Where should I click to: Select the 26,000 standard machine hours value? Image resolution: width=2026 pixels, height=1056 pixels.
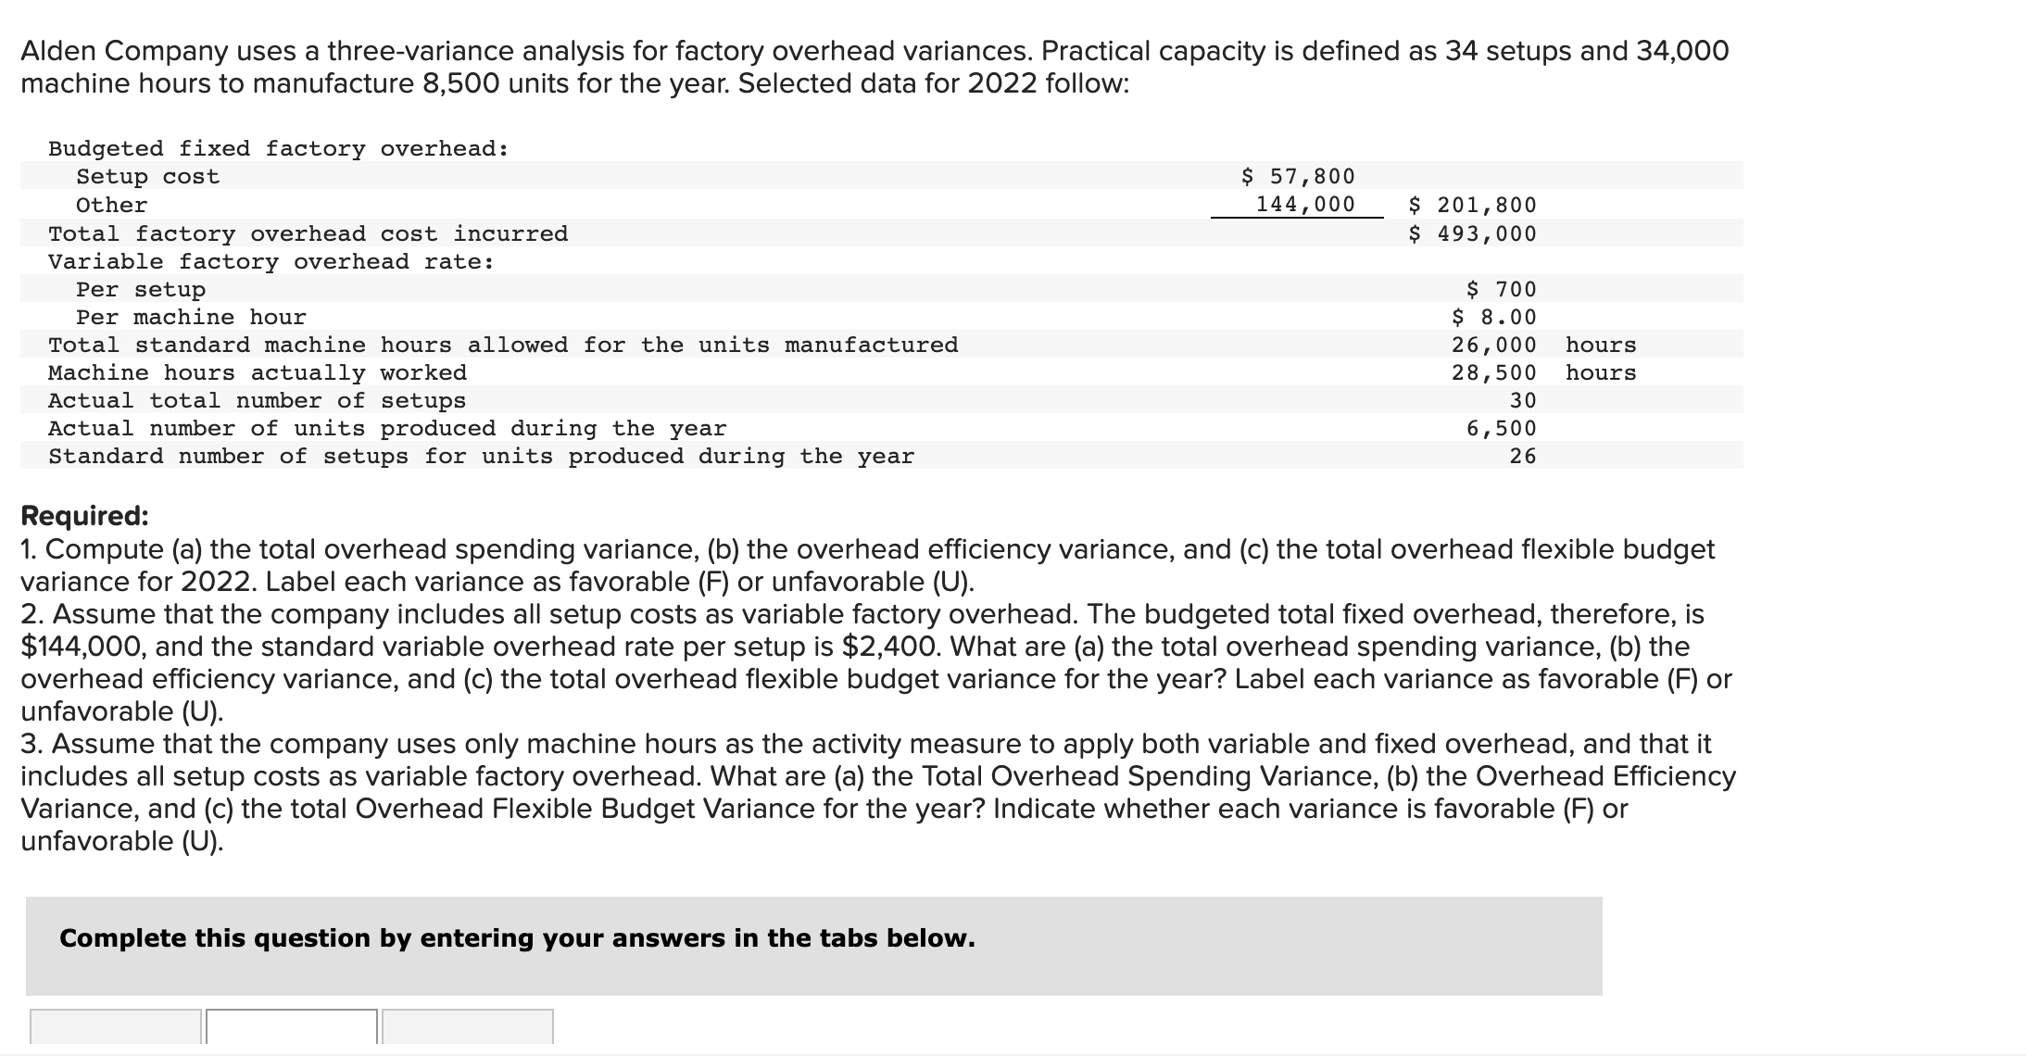click(x=1495, y=345)
